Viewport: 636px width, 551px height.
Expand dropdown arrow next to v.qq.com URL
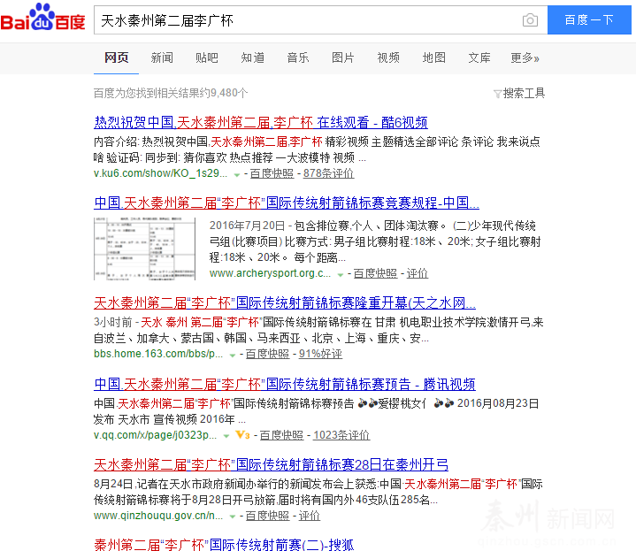pyautogui.click(x=226, y=436)
